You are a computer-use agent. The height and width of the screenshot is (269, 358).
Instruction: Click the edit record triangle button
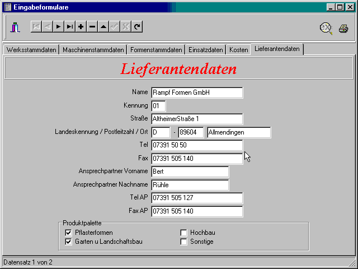[x=103, y=26]
